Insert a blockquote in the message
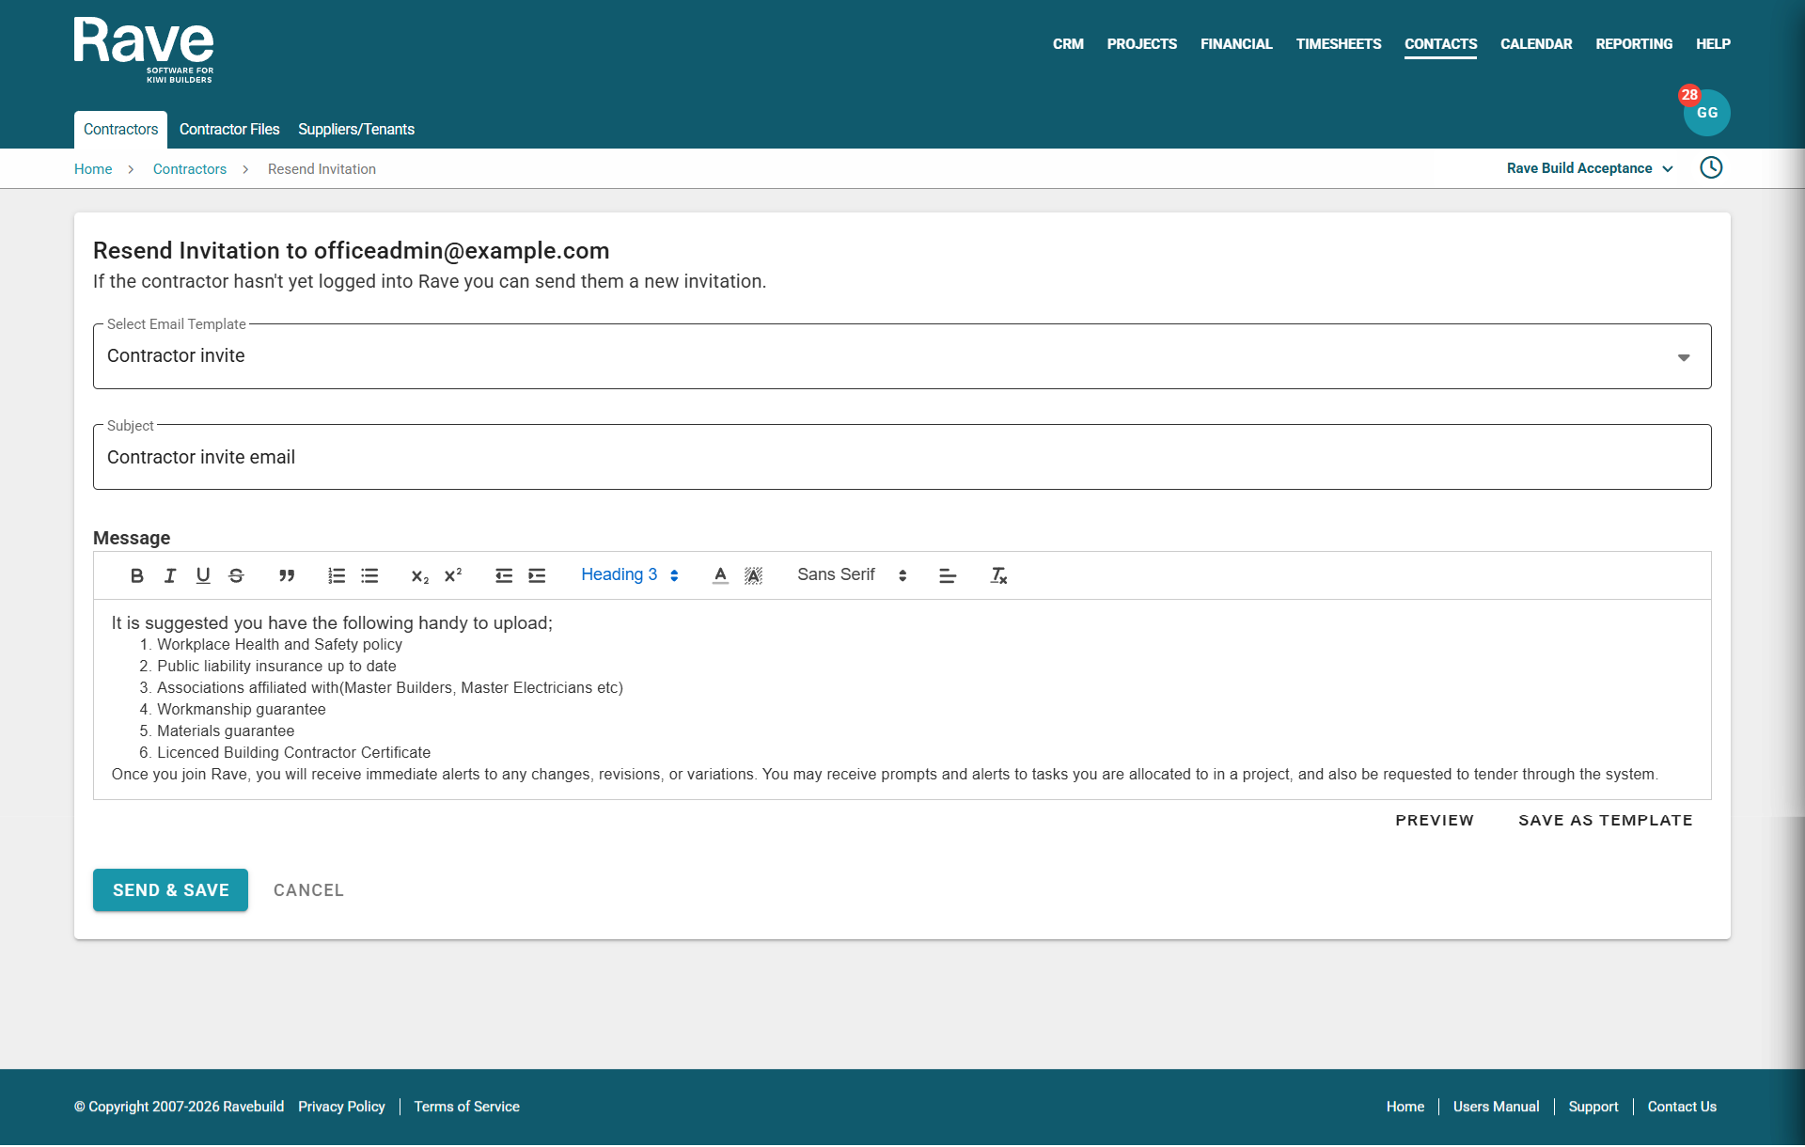The height and width of the screenshot is (1147, 1805). coord(287,575)
